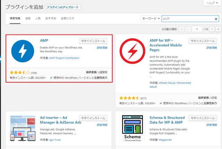Image resolution: width=222 pixels, height=149 pixels.
Task: Switch to the 注目 tab
Action: [28, 18]
